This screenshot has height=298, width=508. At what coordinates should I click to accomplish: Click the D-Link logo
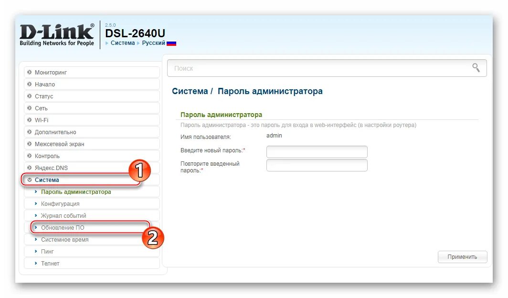(57, 35)
